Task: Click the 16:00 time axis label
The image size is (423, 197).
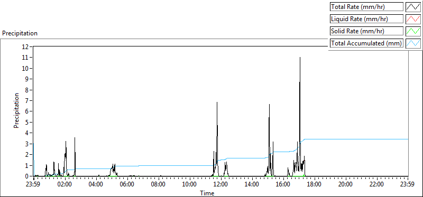Action: point(283,185)
